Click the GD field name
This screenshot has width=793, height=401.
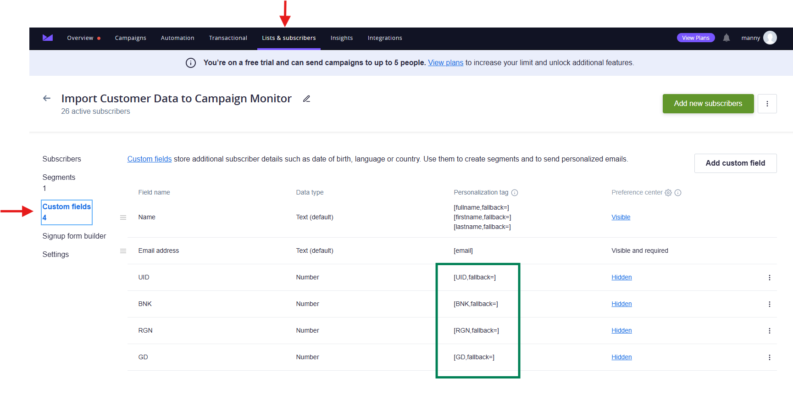143,357
